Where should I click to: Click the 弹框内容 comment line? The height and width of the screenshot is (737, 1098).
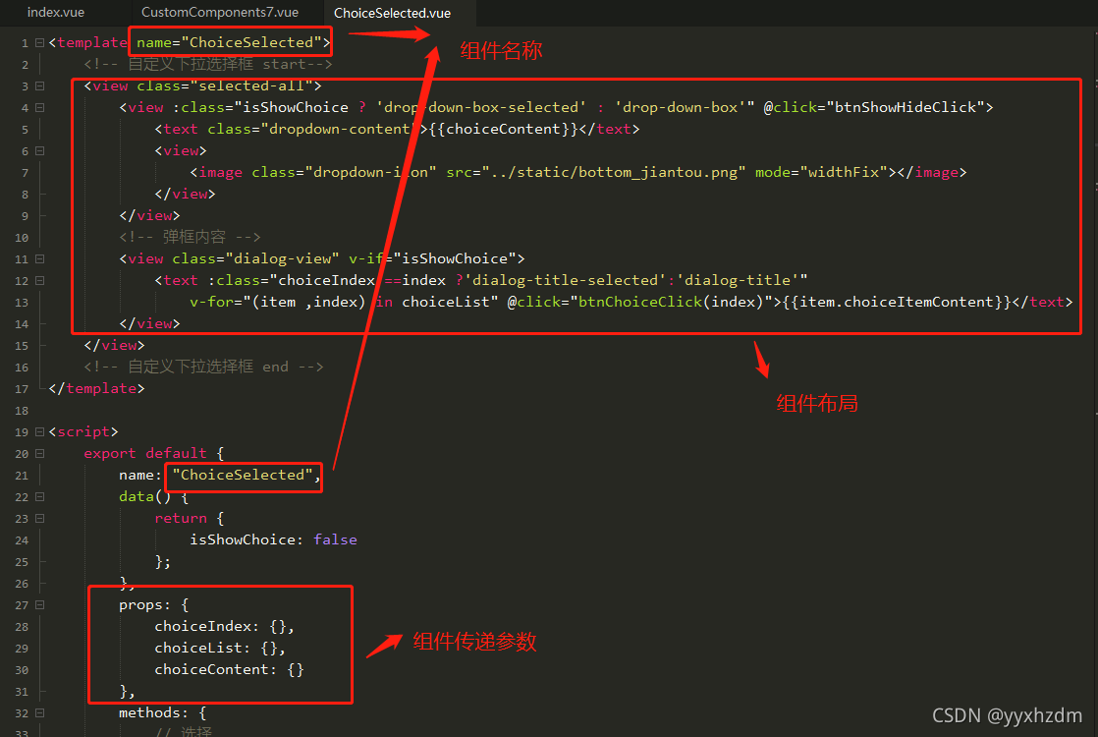[x=190, y=237]
